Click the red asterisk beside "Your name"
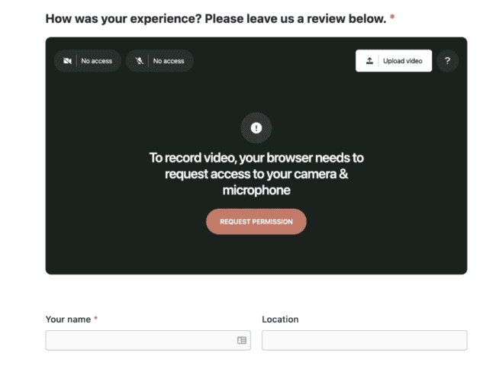This screenshot has width=496, height=369. 96,319
